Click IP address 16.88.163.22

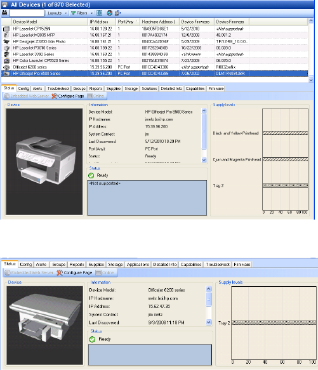coord(101,55)
